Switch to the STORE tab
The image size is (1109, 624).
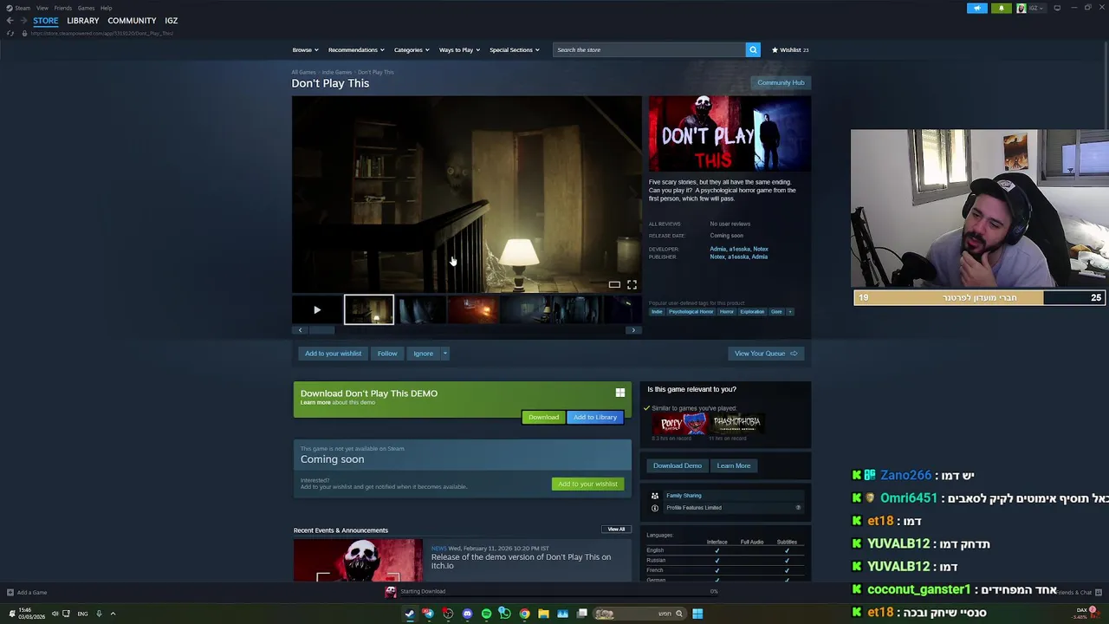(x=46, y=20)
